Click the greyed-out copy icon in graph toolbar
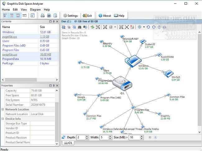202x151 pixels. (x=69, y=27)
